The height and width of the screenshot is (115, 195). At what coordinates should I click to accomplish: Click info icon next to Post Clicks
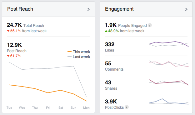(x=127, y=107)
